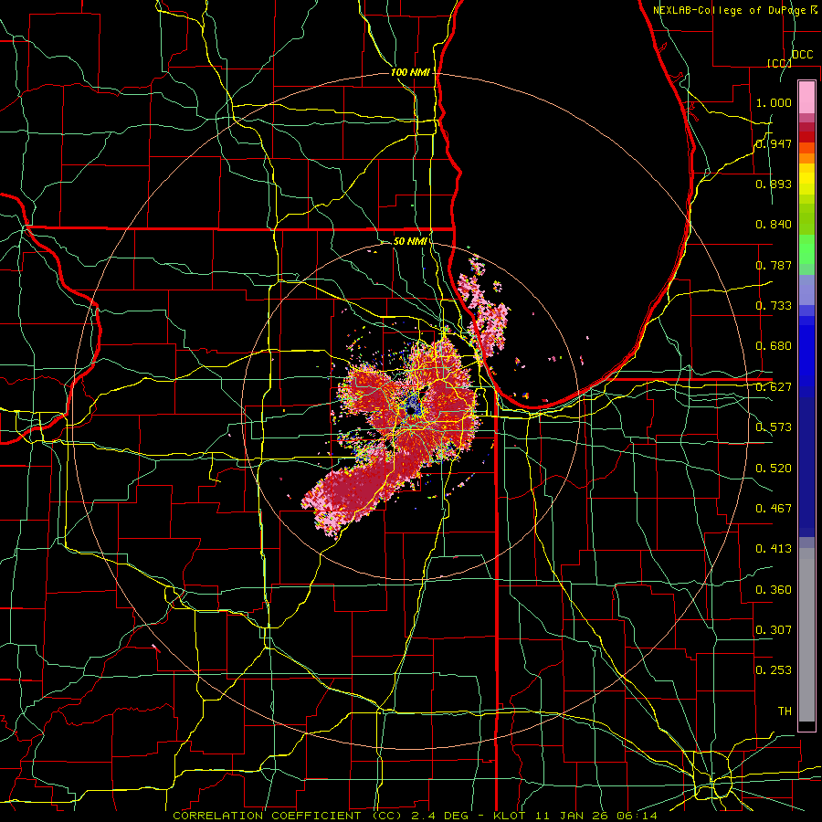Click the 0.360 scale value
Screen dimensions: 822x822
774,589
